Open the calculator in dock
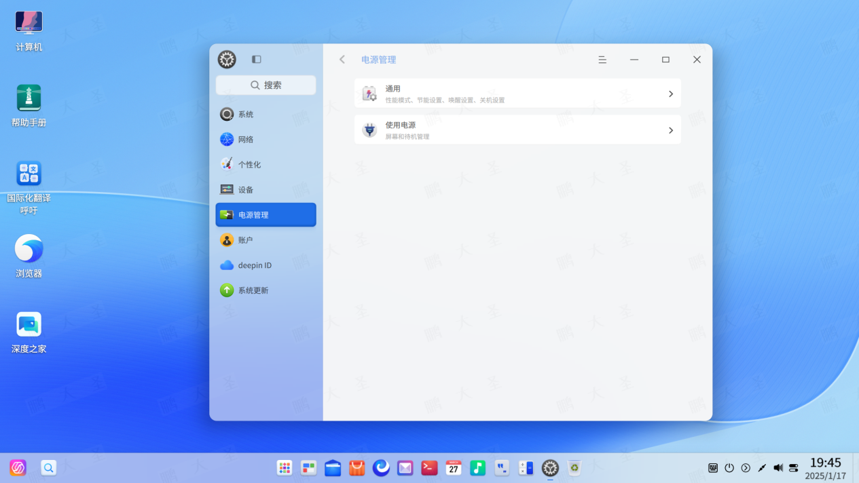Screen dimensions: 859x483 pyautogui.click(x=526, y=467)
